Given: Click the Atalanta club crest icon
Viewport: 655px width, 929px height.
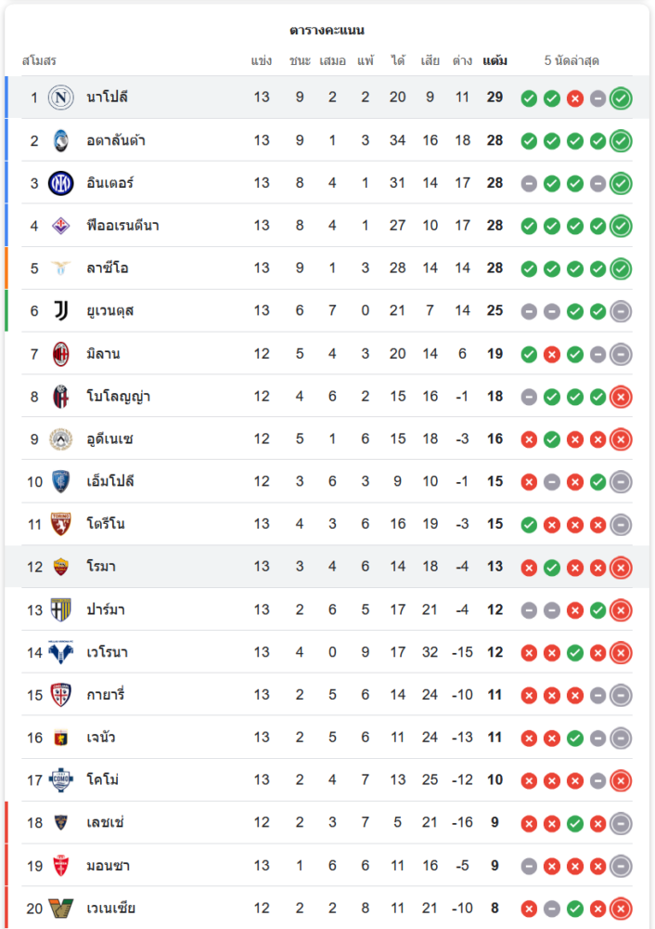Looking at the screenshot, I should (x=61, y=140).
